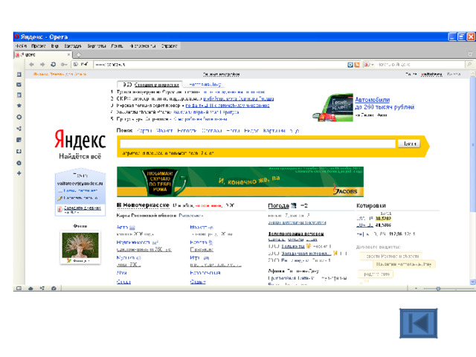
Task: Open the Погода link
Action: click(278, 206)
